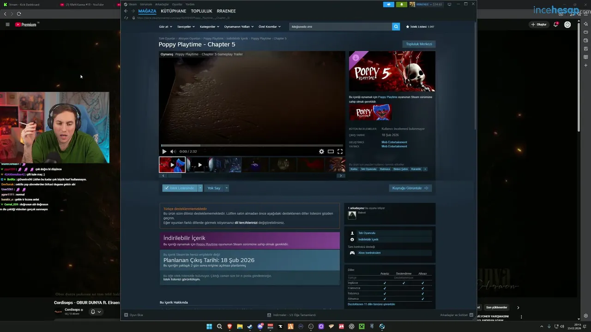Image resolution: width=591 pixels, height=332 pixels.
Task: Expand the Kategoriler dropdown
Action: (x=209, y=27)
